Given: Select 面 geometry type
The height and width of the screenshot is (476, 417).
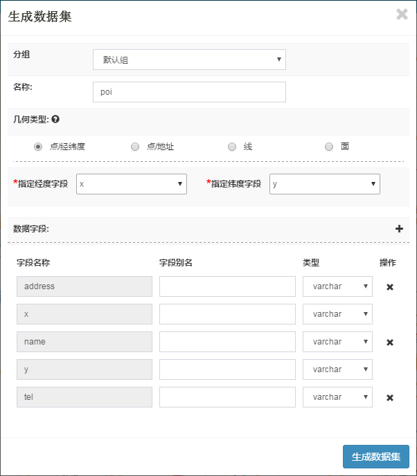Looking at the screenshot, I should 329,147.
